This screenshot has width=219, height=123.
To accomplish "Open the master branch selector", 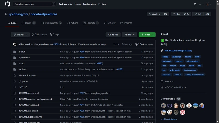I will click(20, 35).
